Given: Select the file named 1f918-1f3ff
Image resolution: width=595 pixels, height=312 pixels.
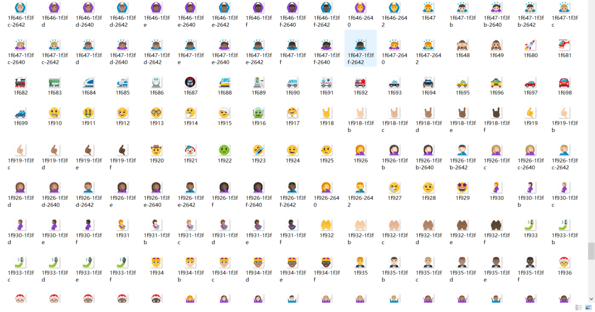Looking at the screenshot, I should (497, 120).
